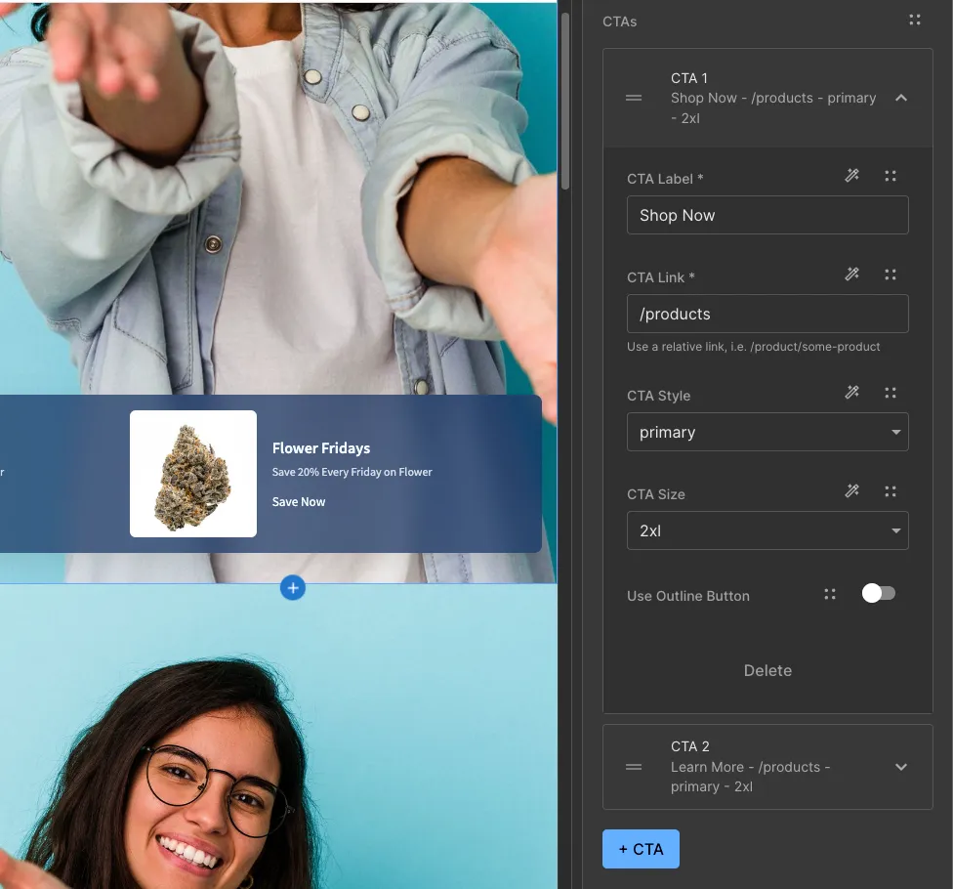Open the four-dot menu next to CTAs heading

click(x=915, y=21)
